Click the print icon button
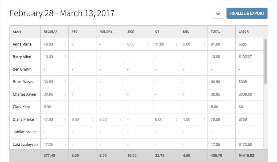This screenshot has width=277, height=162. (x=218, y=13)
